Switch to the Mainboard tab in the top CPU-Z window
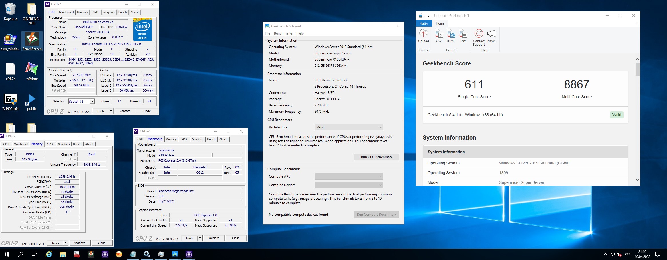The height and width of the screenshot is (260, 667). pos(66,12)
